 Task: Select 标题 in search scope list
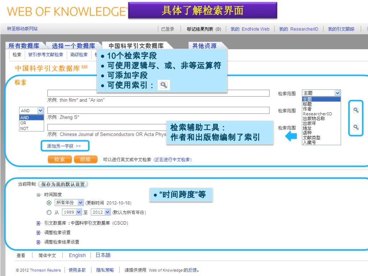(321, 104)
